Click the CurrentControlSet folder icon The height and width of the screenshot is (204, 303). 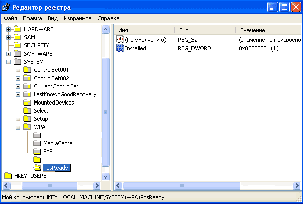pyautogui.click(x=27, y=86)
